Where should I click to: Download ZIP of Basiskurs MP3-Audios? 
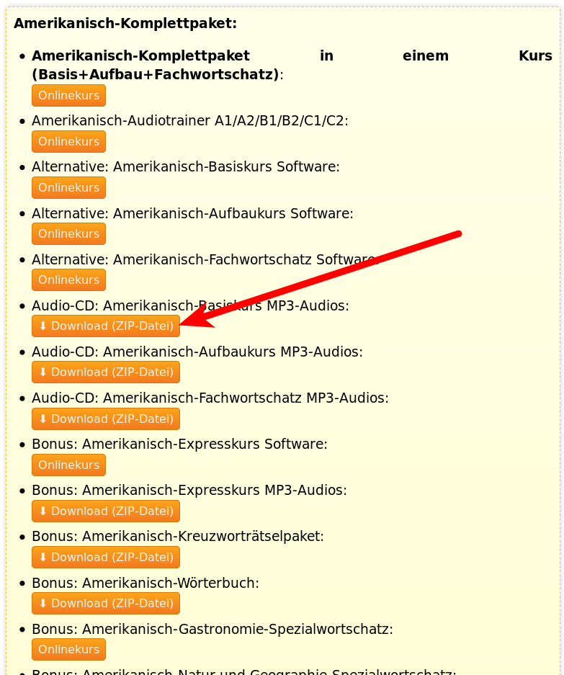pyautogui.click(x=105, y=326)
